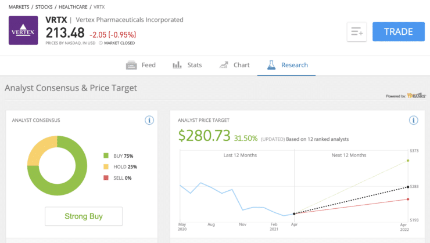430x243 pixels.
Task: Open the Chart tab
Action: [235, 65]
